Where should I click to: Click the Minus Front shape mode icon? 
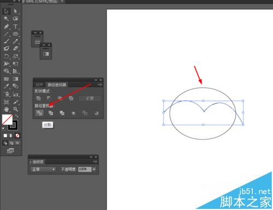click(x=49, y=98)
